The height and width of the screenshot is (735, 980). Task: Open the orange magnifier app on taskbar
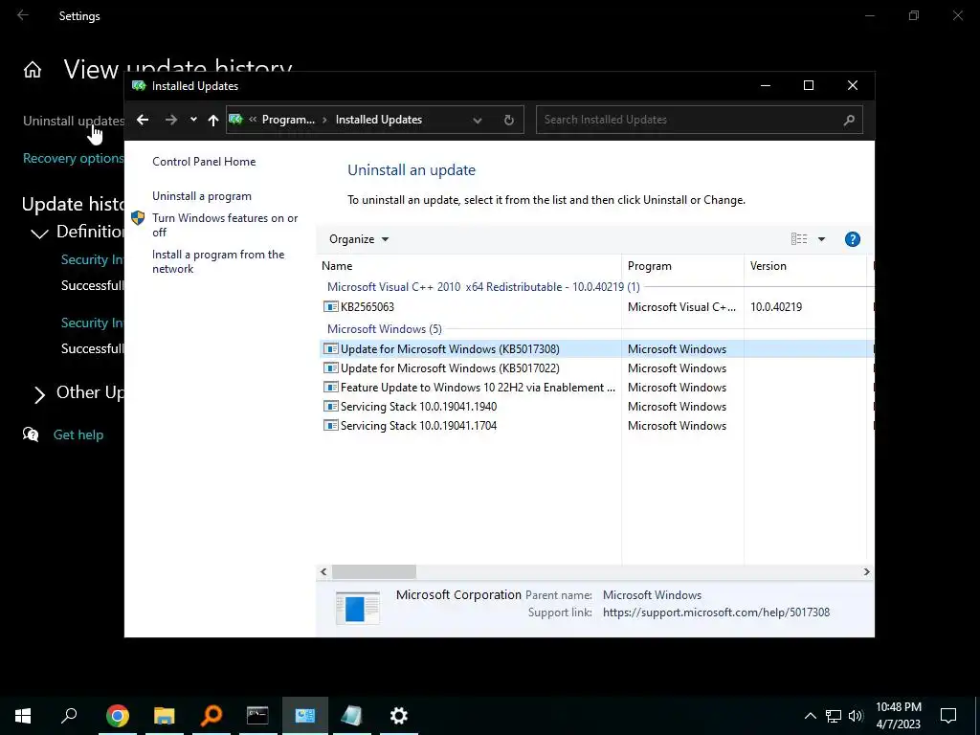click(212, 716)
